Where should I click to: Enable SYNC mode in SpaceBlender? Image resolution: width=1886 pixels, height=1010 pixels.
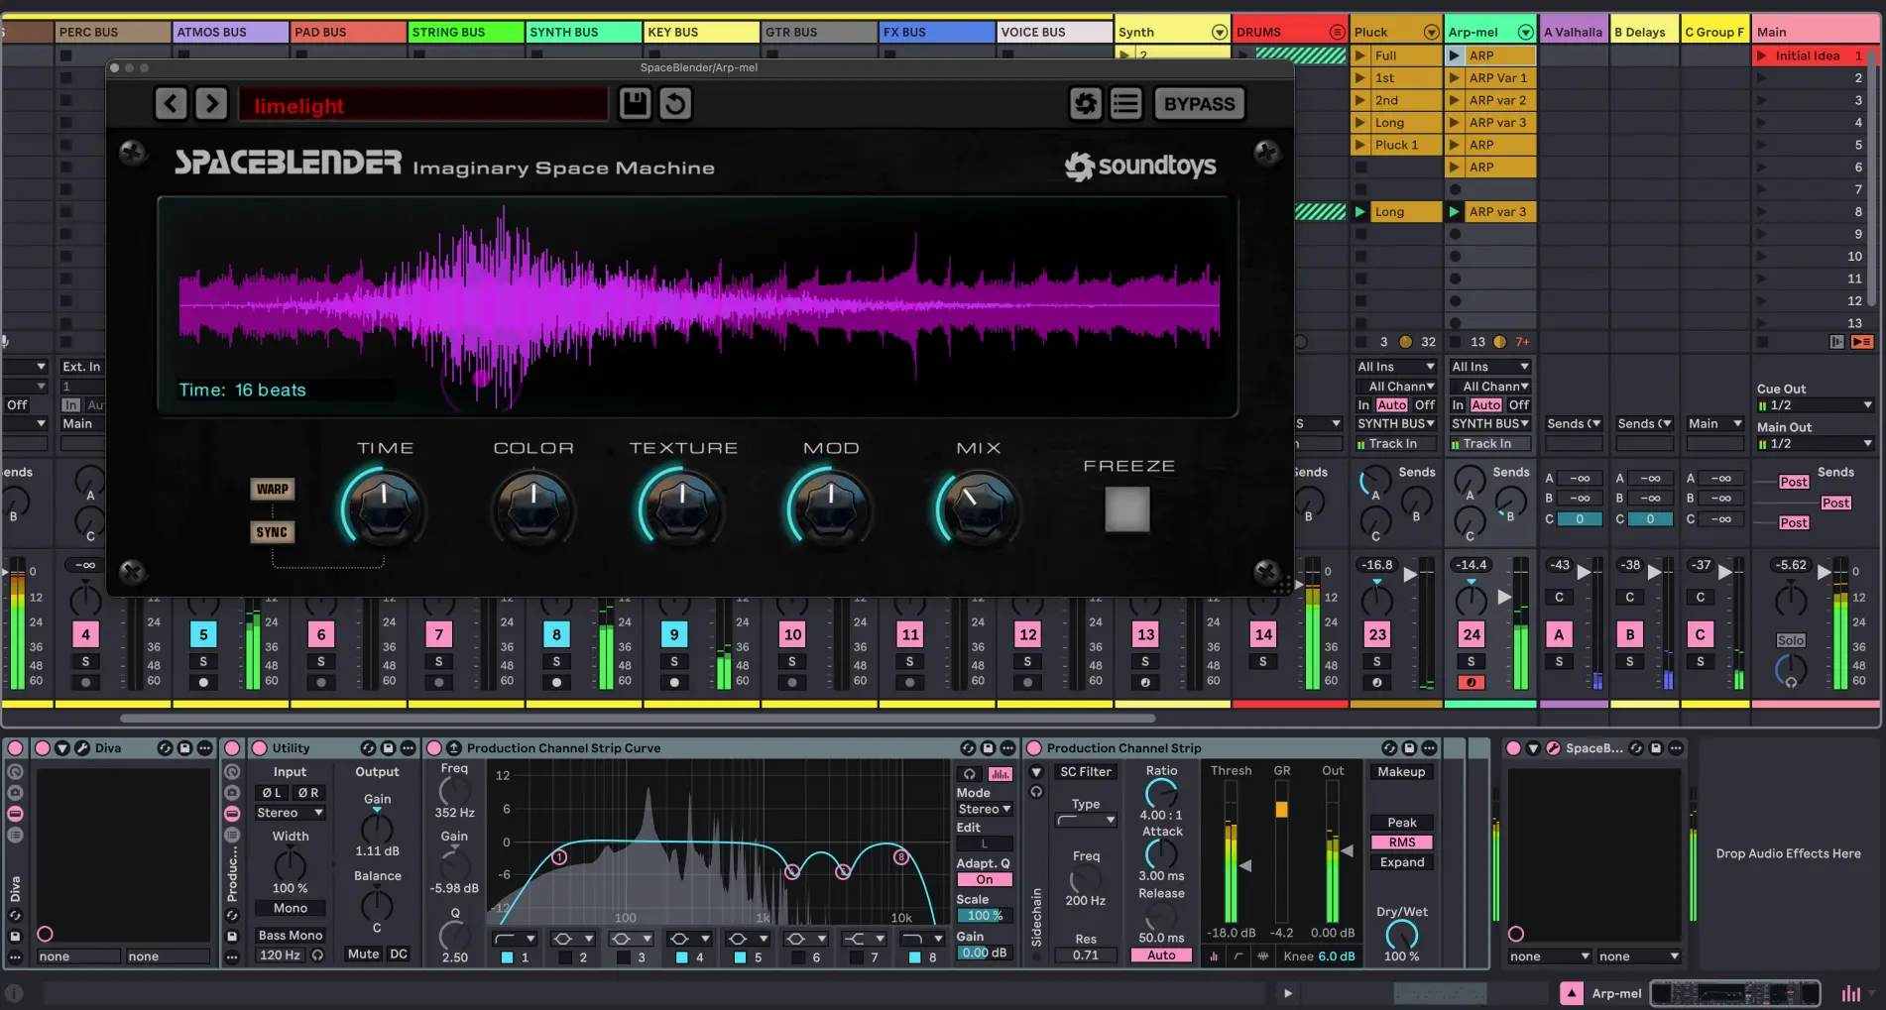click(x=273, y=532)
